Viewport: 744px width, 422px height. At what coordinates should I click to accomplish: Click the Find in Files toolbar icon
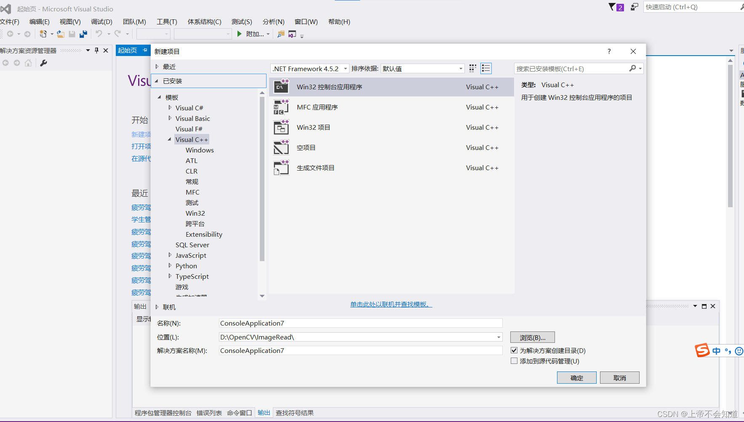coord(281,34)
